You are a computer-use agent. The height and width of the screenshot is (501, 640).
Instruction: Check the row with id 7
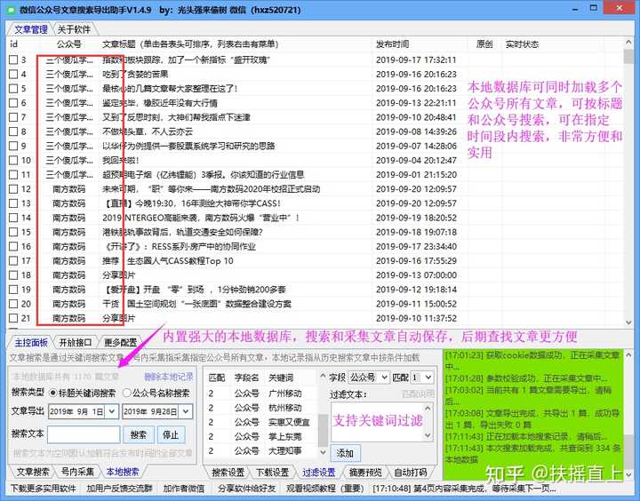click(13, 117)
